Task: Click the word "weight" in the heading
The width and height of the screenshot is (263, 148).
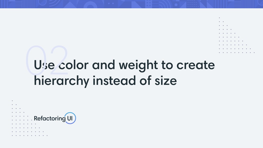Action: tap(138, 66)
